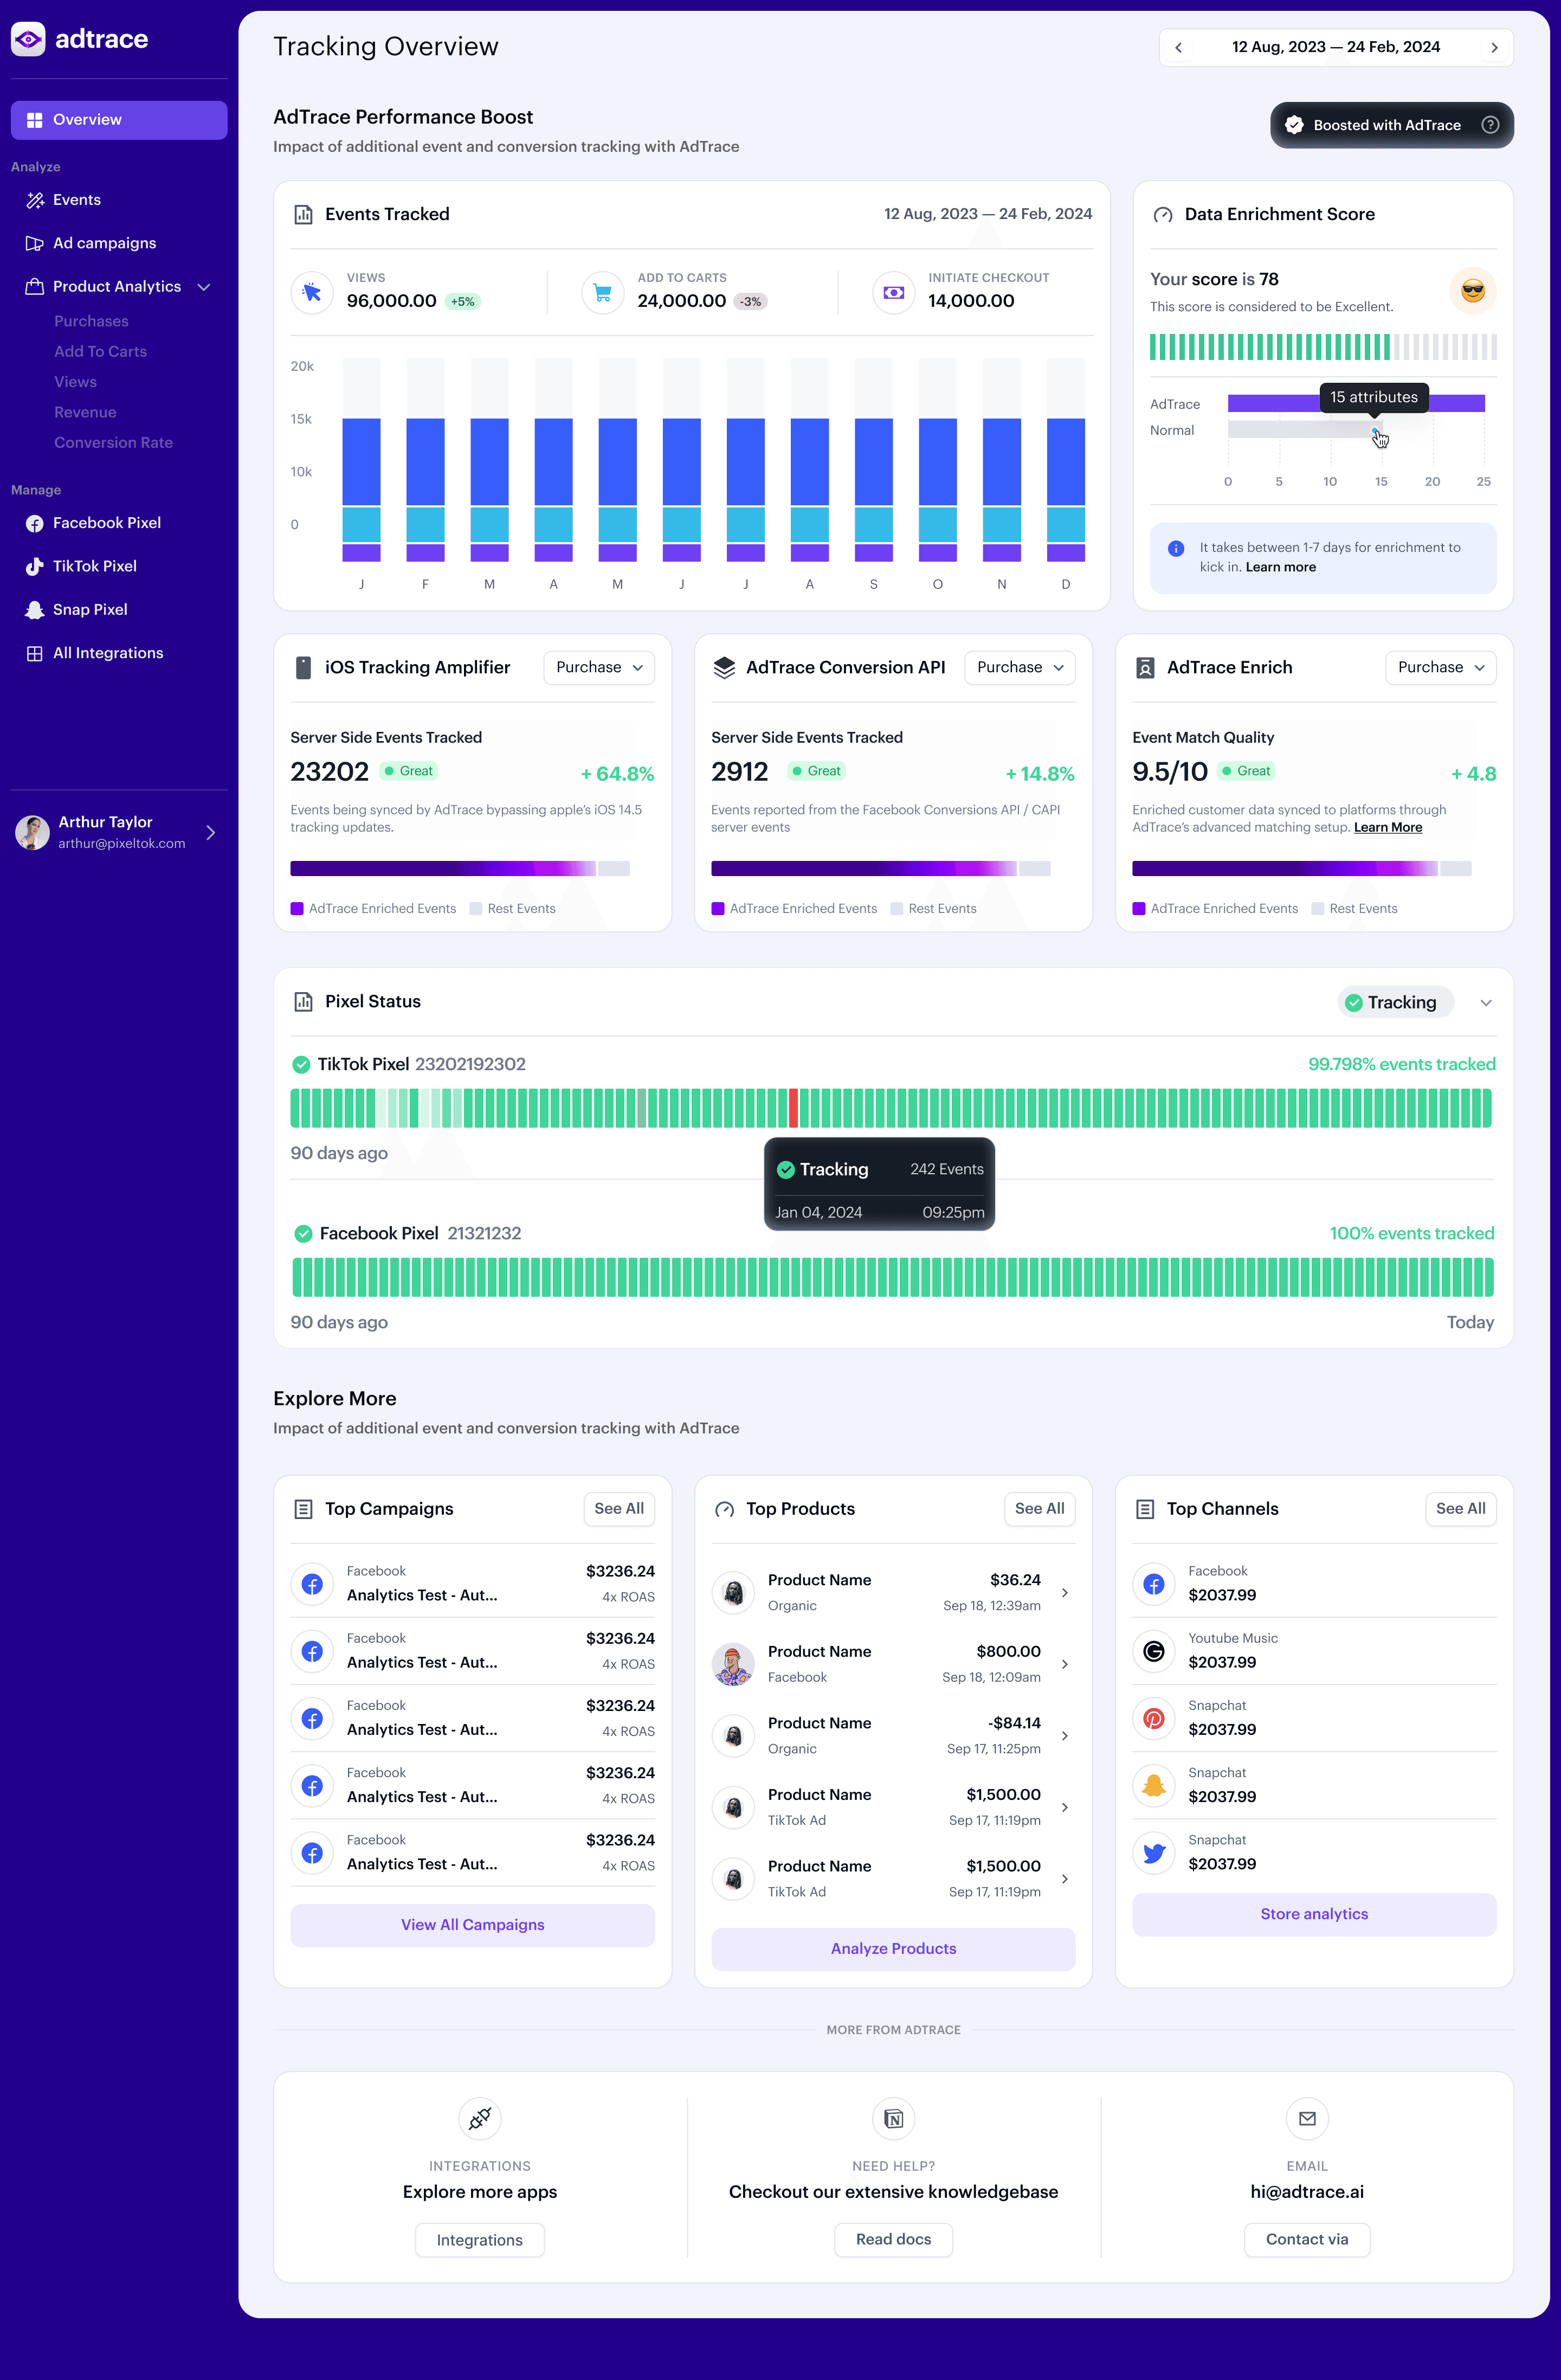Click the AdTrace Conversion API layers icon
1561x2380 pixels.
coord(724,667)
